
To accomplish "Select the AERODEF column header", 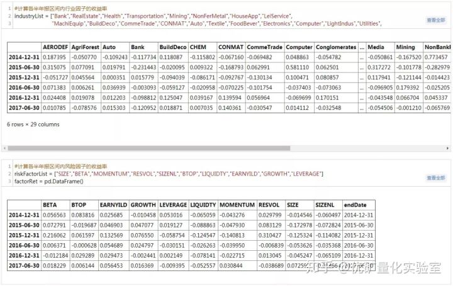I will (x=55, y=47).
